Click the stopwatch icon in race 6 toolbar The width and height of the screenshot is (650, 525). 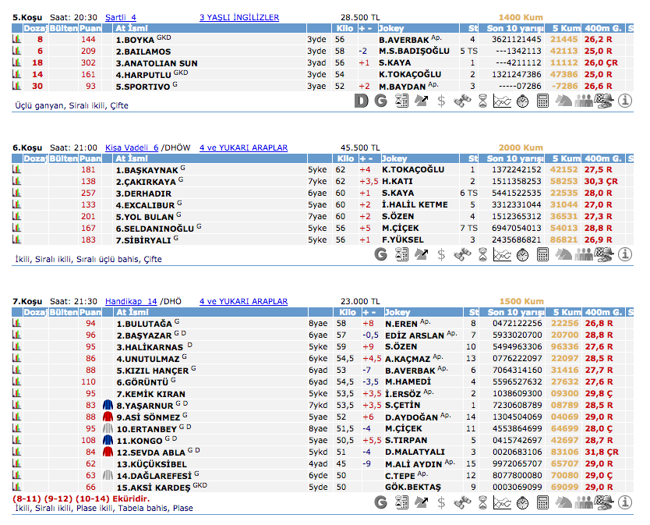(523, 254)
